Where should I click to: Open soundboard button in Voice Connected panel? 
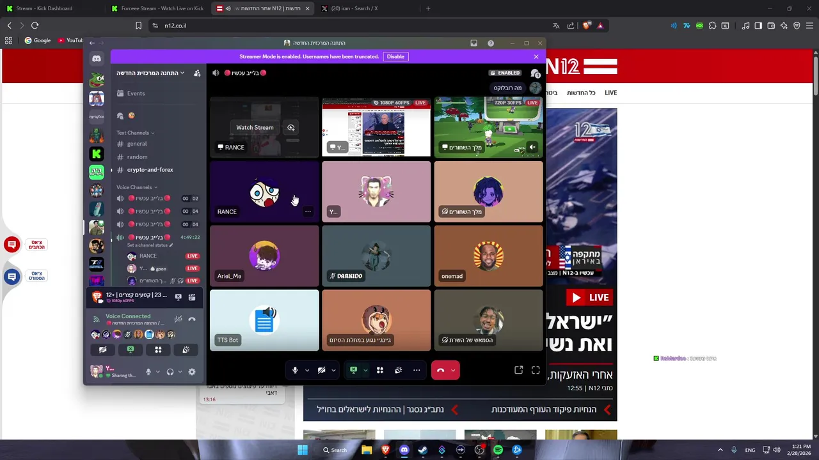[x=186, y=349]
